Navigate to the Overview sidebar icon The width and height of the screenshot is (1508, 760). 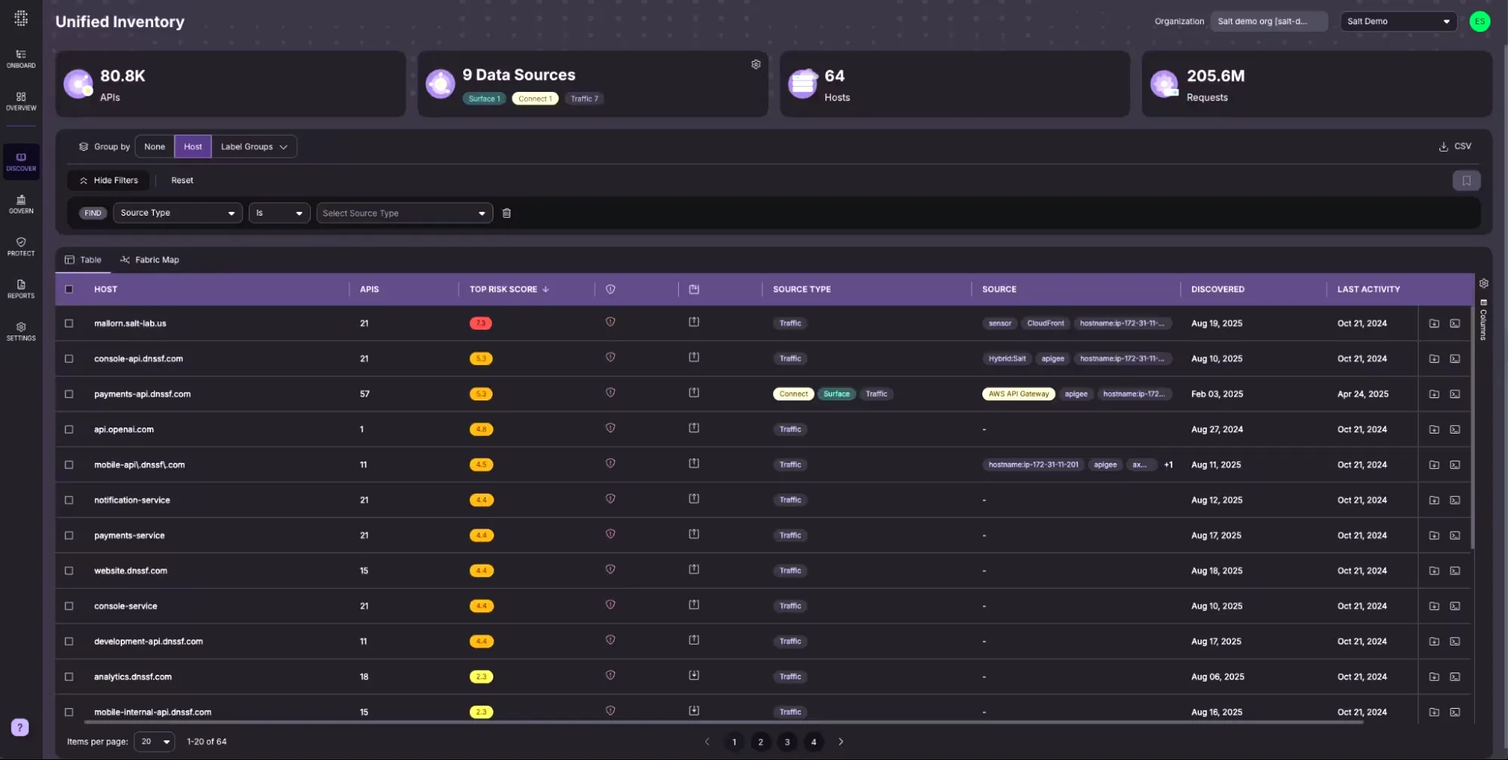click(x=20, y=101)
